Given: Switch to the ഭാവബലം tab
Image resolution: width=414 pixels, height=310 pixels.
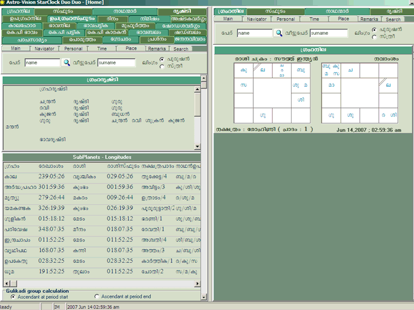Looking at the screenshot, I should [x=148, y=32].
